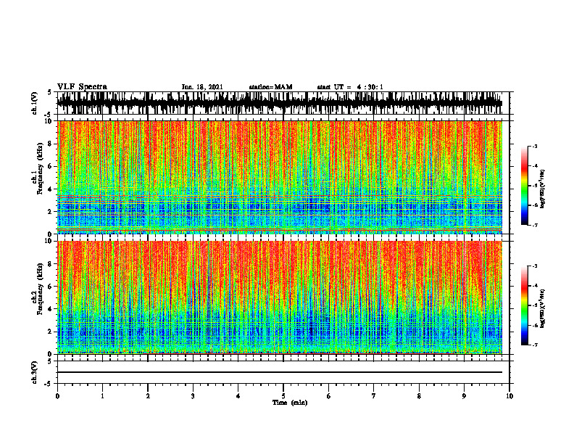Click time axis tick label "10"
Viewport: 574px width, 444px height.
(x=509, y=396)
